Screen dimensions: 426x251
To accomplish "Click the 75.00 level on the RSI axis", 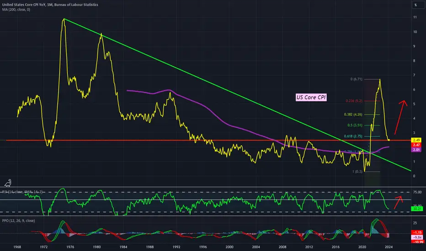I will pyautogui.click(x=417, y=192).
